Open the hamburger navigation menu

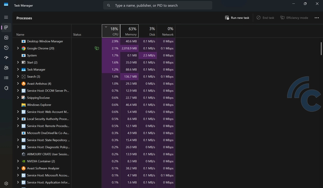(x=6, y=17)
